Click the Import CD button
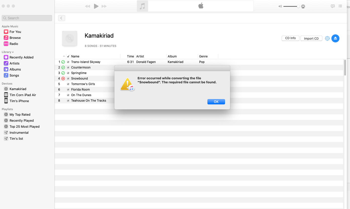This screenshot has height=209, width=350. click(x=311, y=38)
